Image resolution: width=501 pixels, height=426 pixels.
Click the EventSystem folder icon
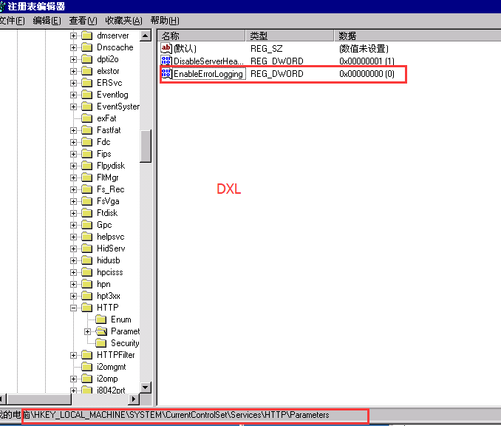(87, 106)
